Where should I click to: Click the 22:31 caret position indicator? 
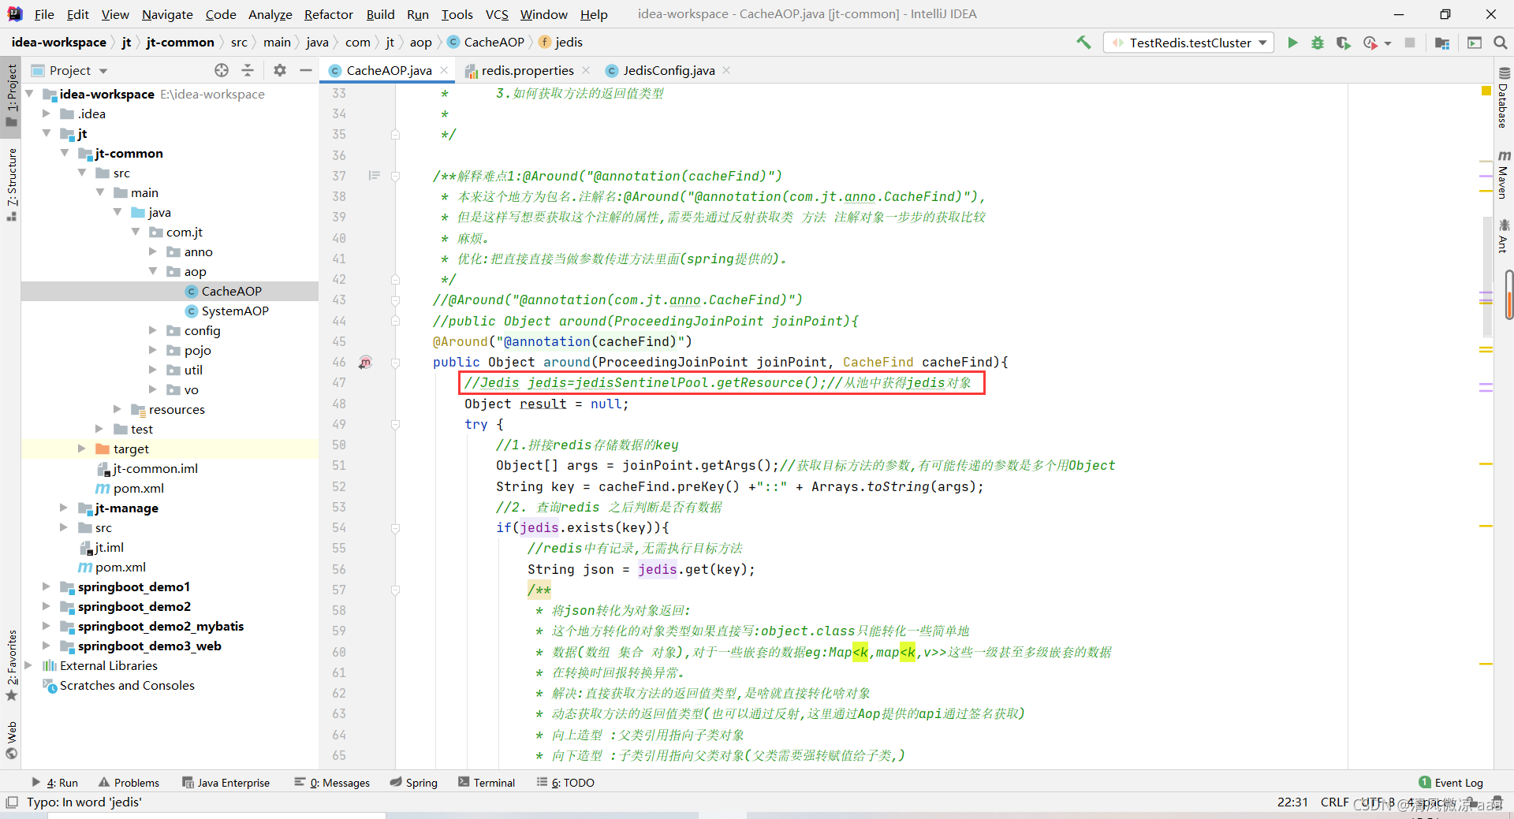coord(1292,802)
